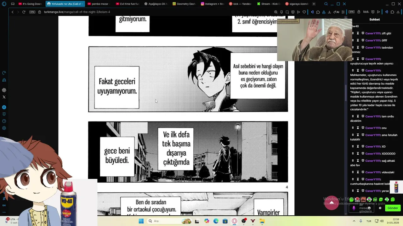Click chat scrollbar down arrow
Image resolution: width=403 pixels, height=226 pixels.
(x=346, y=214)
